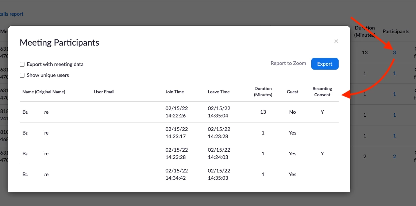
Task: Click the Guest column header
Action: pyautogui.click(x=292, y=92)
